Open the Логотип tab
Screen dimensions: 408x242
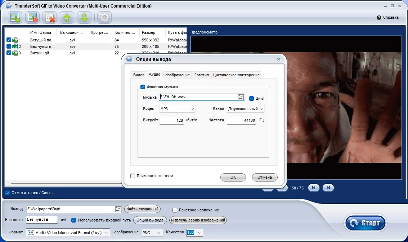(x=201, y=75)
